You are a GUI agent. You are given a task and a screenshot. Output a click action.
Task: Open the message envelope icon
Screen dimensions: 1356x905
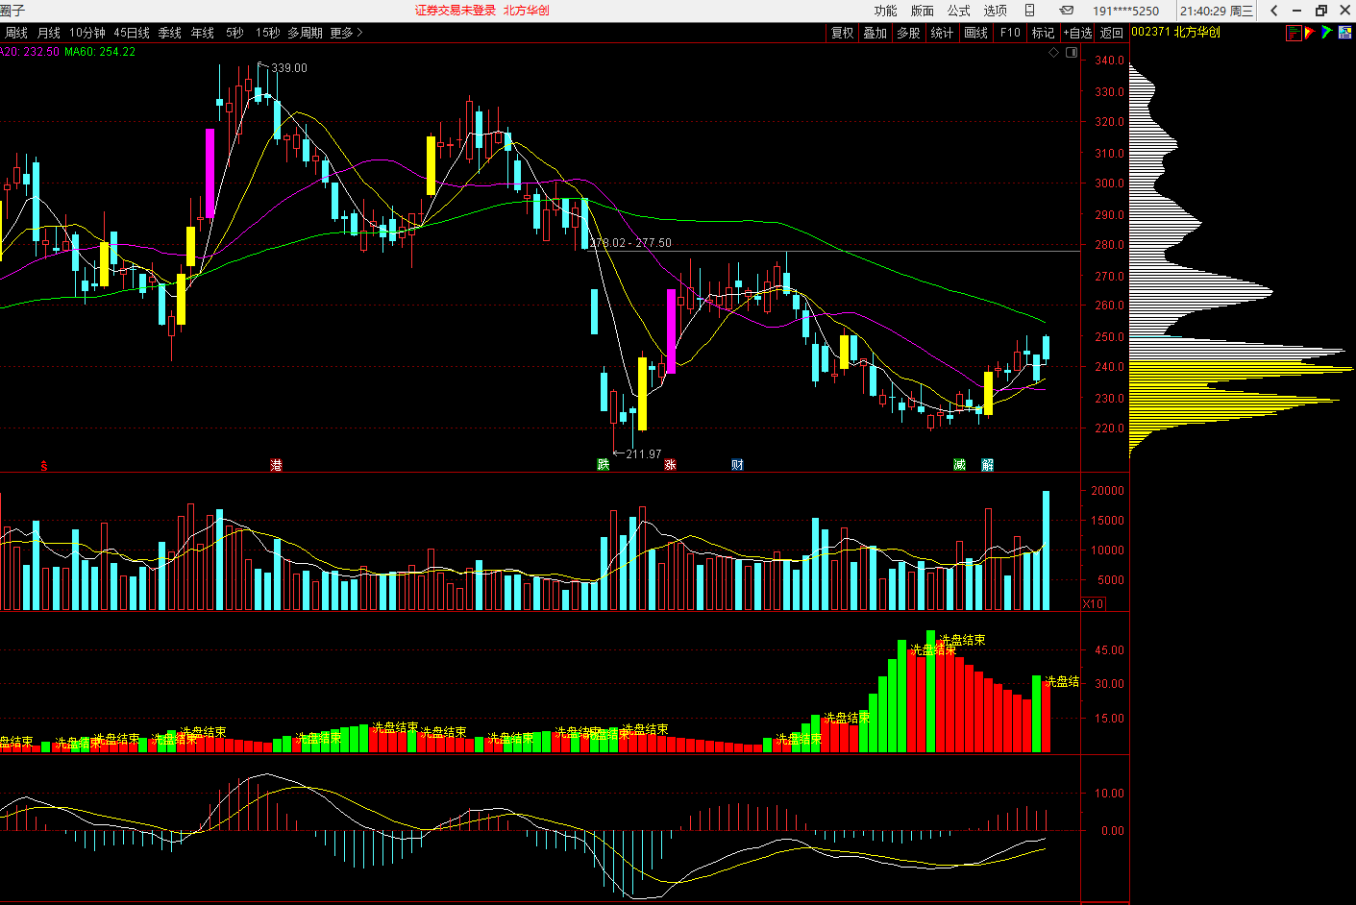[x=1067, y=11]
